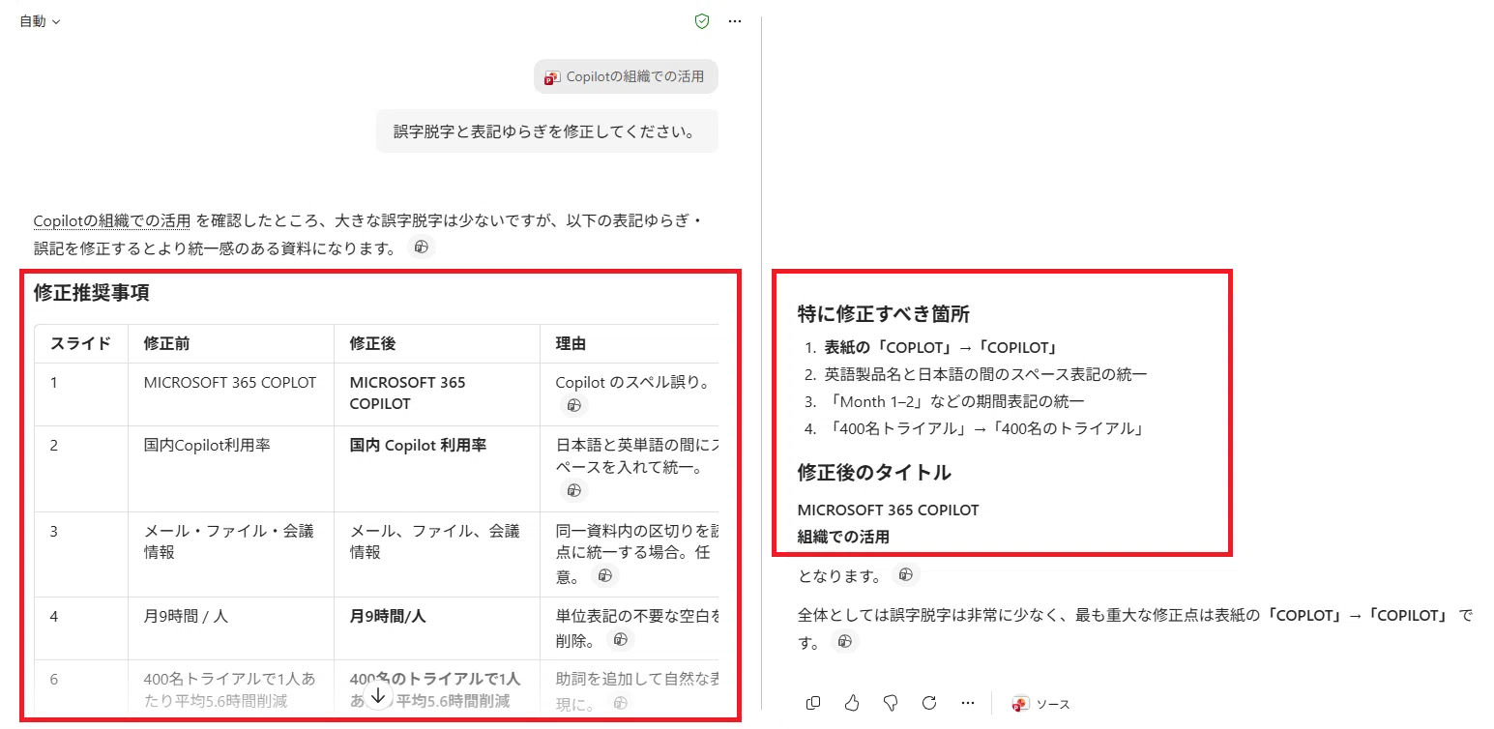Viewport: 1494px width, 729px height.
Task: Regenerate the response
Action: coord(929,703)
